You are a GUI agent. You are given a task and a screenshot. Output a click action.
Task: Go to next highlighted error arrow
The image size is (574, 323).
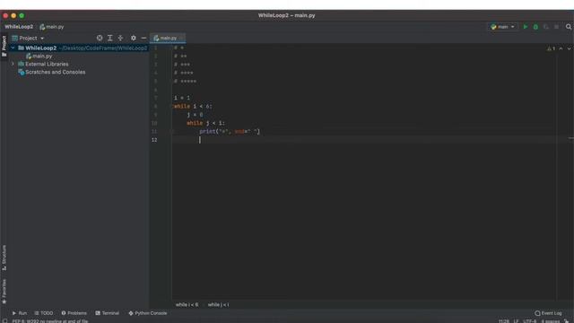569,48
